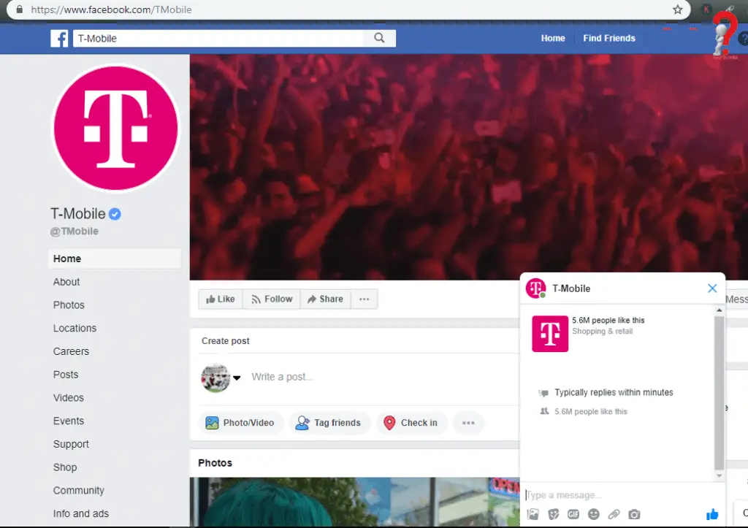748x528 pixels.
Task: Click the Share button
Action: [325, 299]
